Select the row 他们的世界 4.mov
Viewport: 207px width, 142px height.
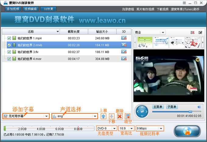[x=67, y=59]
